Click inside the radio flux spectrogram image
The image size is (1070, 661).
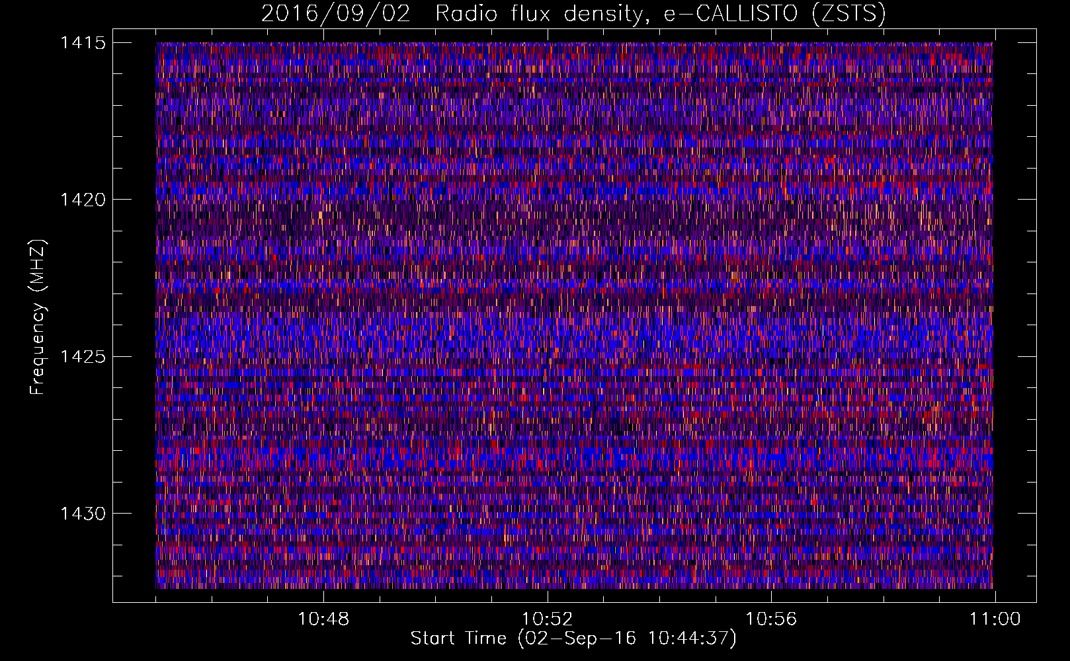click(574, 315)
